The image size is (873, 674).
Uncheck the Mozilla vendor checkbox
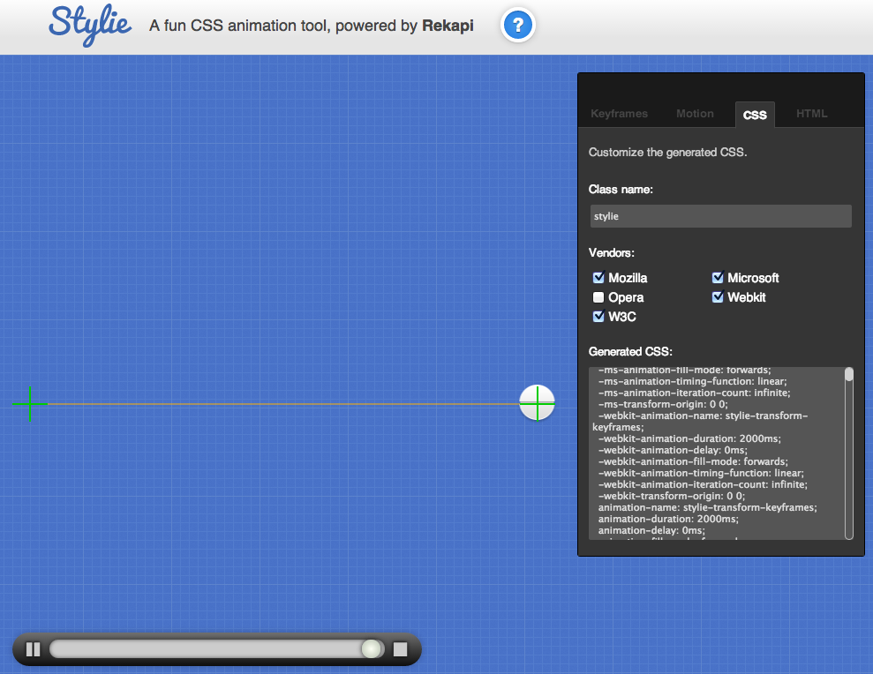click(598, 278)
